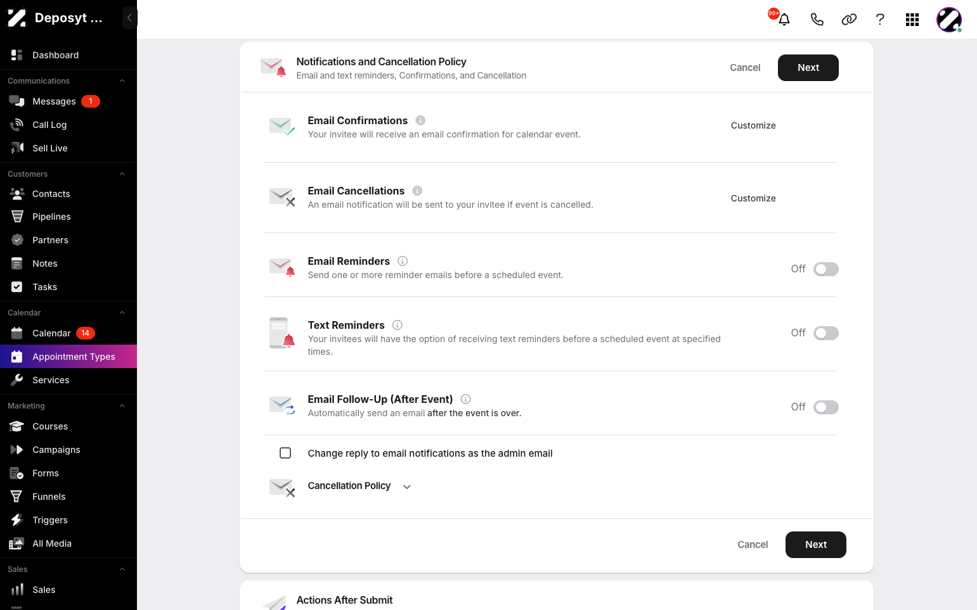Viewport: 977px width, 610px height.
Task: Open Appointment Types menu item
Action: 68,357
